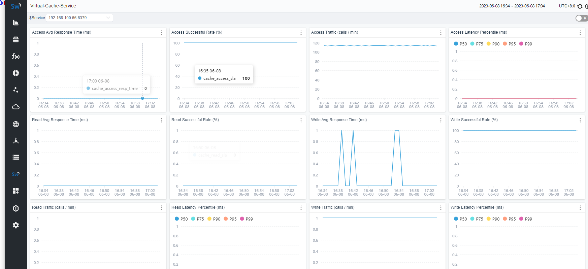Image resolution: width=588 pixels, height=269 pixels.
Task: Open the blue Sw self-observability sidebar icon
Action: 16,174
